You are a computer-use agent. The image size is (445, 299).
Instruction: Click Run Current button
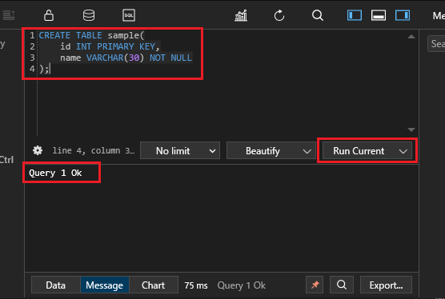[359, 151]
